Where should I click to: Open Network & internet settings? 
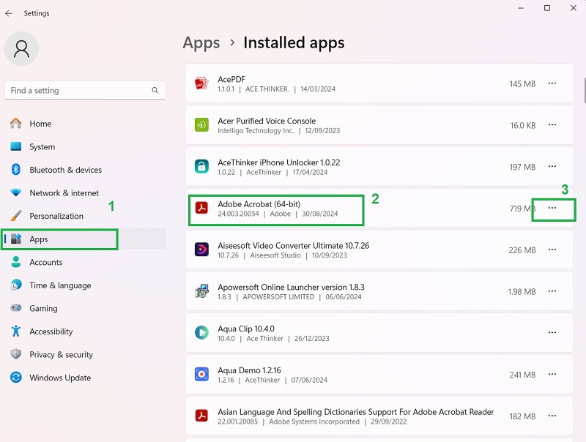coord(85,193)
